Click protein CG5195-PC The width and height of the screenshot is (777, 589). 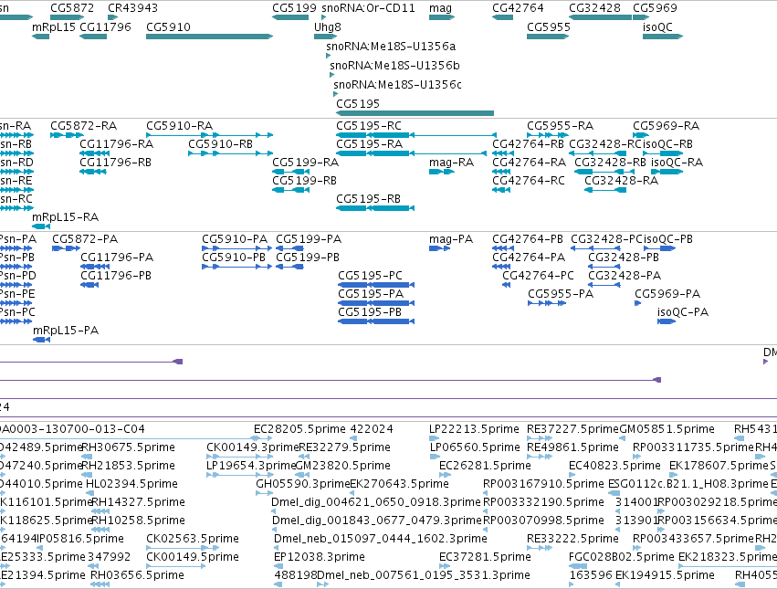coord(376,285)
